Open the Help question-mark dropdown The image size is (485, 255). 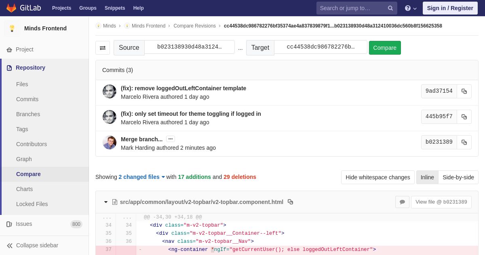pos(411,8)
